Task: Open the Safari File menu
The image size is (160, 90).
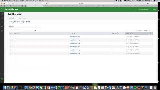Action: [10, 1]
